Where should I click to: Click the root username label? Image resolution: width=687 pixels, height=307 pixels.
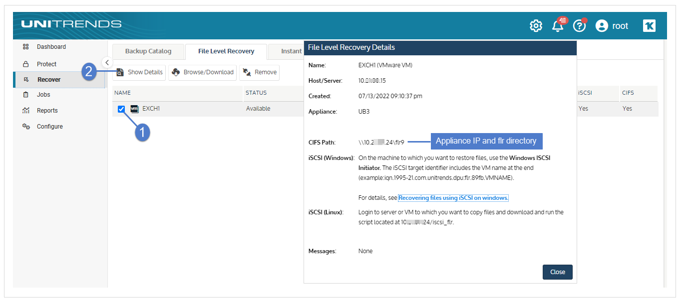(620, 26)
